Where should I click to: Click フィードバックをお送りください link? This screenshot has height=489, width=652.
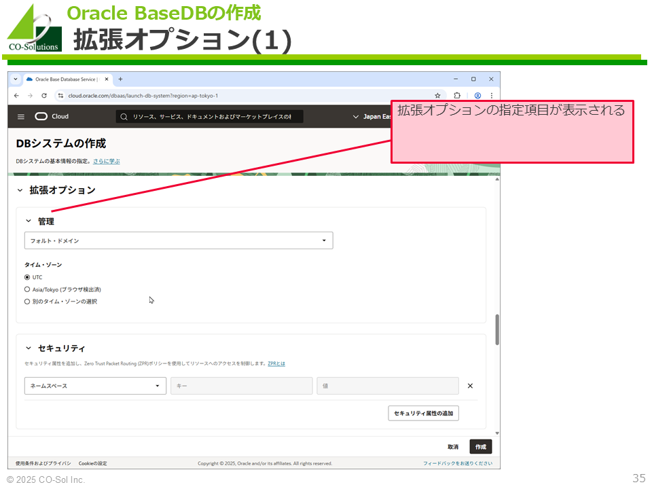458,464
